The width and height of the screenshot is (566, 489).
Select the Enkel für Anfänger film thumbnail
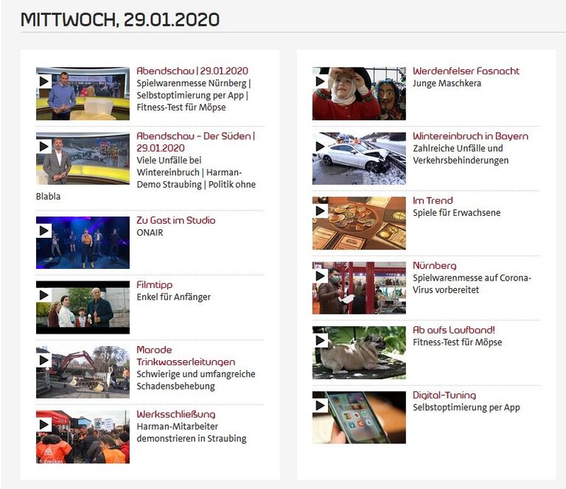point(83,307)
